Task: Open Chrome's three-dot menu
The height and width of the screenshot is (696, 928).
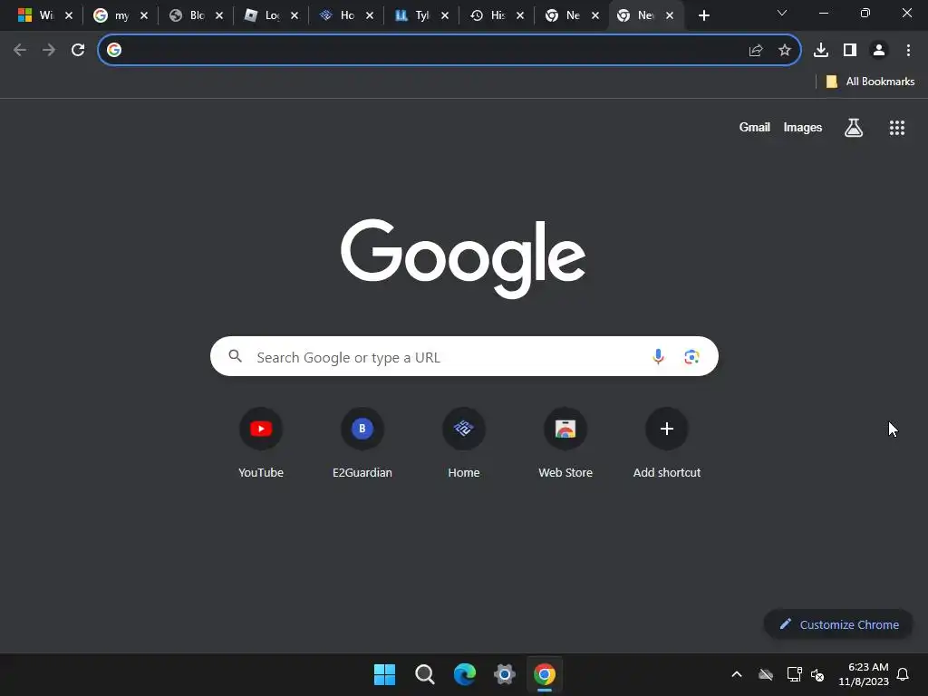Action: [x=908, y=51]
